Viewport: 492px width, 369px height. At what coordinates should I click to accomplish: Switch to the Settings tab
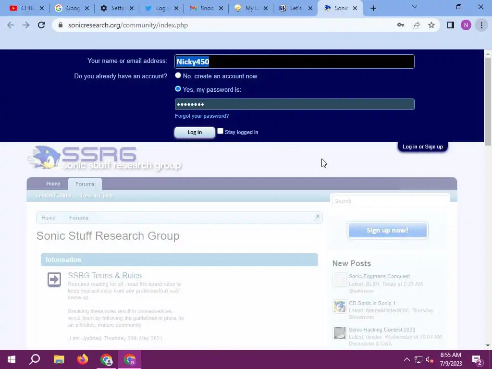(x=112, y=8)
